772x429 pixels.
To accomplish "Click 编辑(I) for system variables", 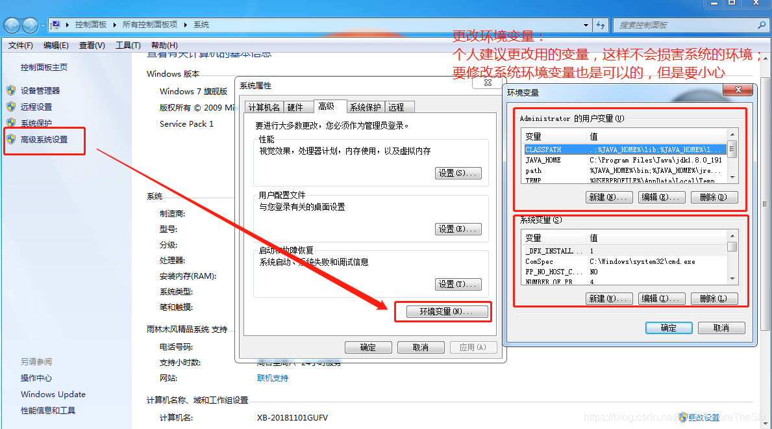I will [661, 298].
